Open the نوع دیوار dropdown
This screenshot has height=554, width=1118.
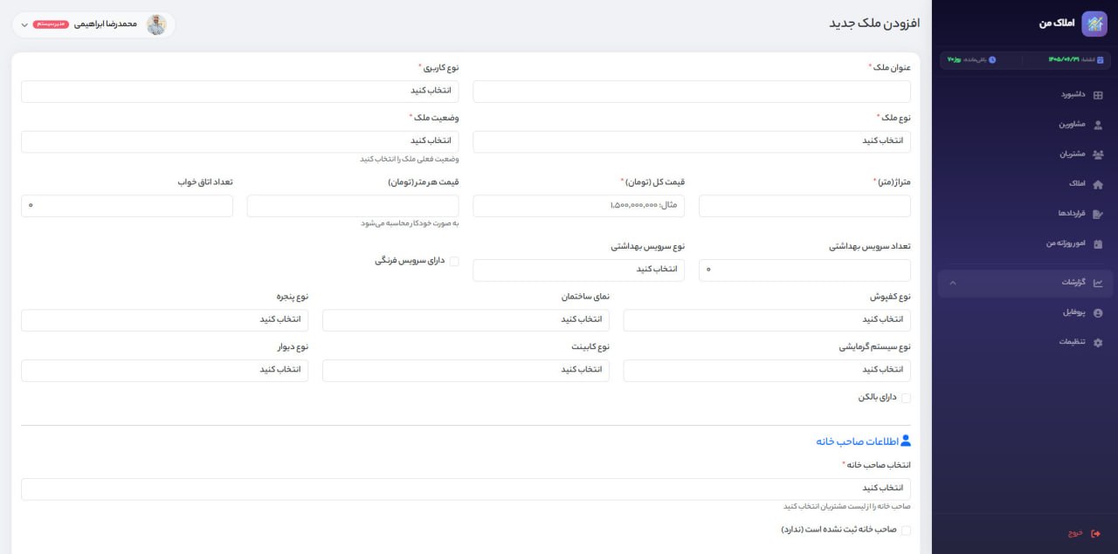[165, 371]
